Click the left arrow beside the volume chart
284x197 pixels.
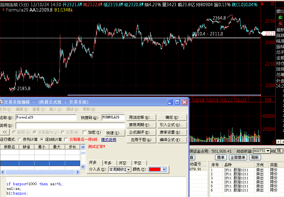279,142
